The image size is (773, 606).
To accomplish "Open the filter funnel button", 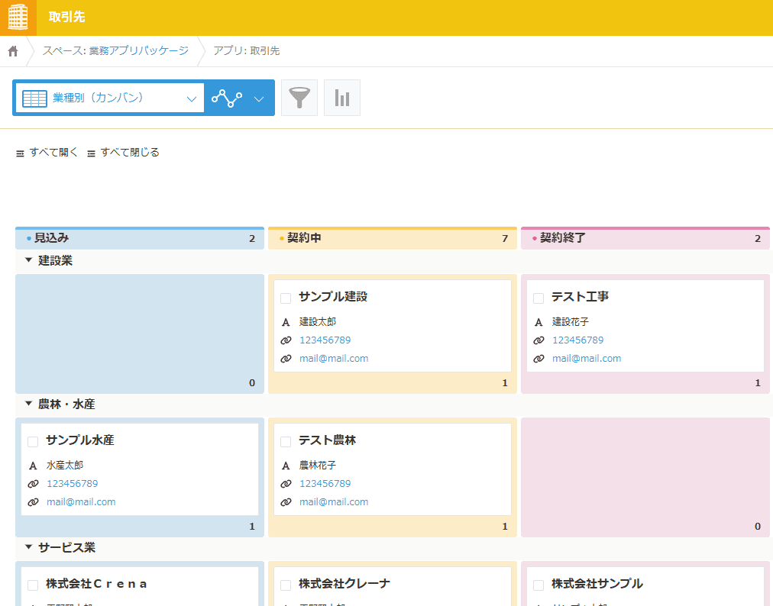I will point(299,98).
